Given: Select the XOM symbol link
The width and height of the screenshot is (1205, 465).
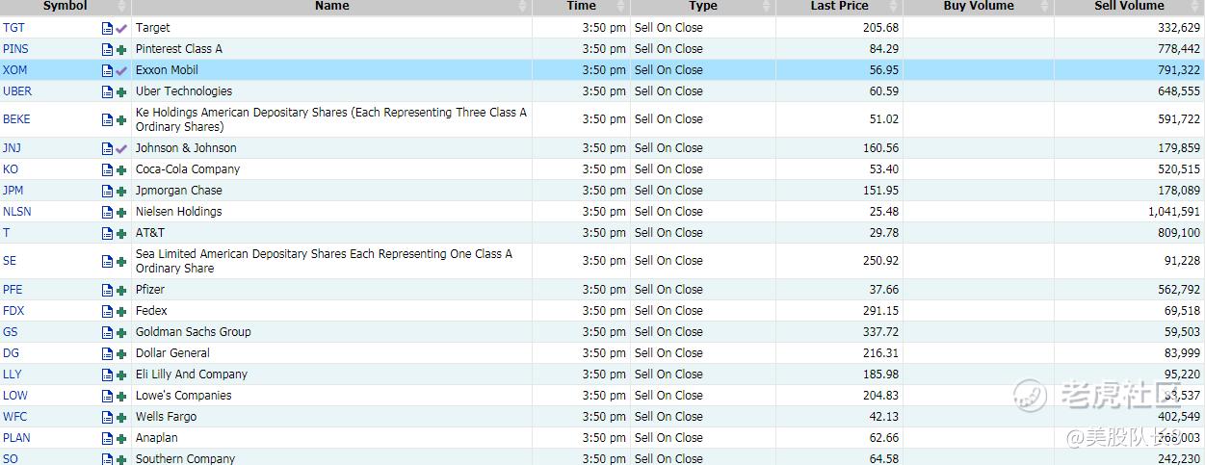Looking at the screenshot, I should [x=14, y=70].
